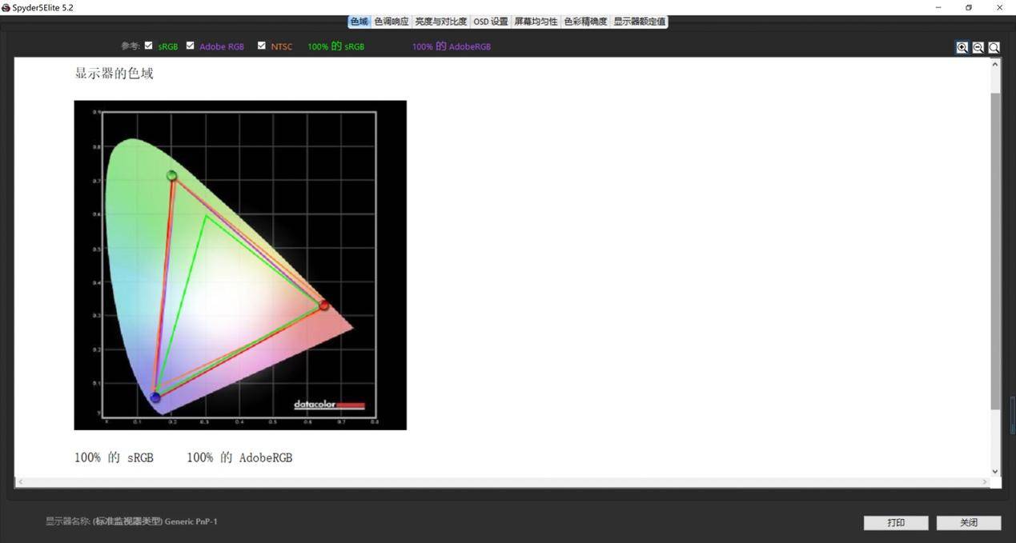
Task: Click the vertical scrollbar down arrow
Action: pos(995,471)
